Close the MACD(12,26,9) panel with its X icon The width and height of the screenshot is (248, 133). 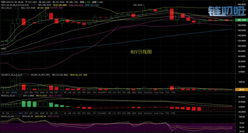pyautogui.click(x=20, y=96)
